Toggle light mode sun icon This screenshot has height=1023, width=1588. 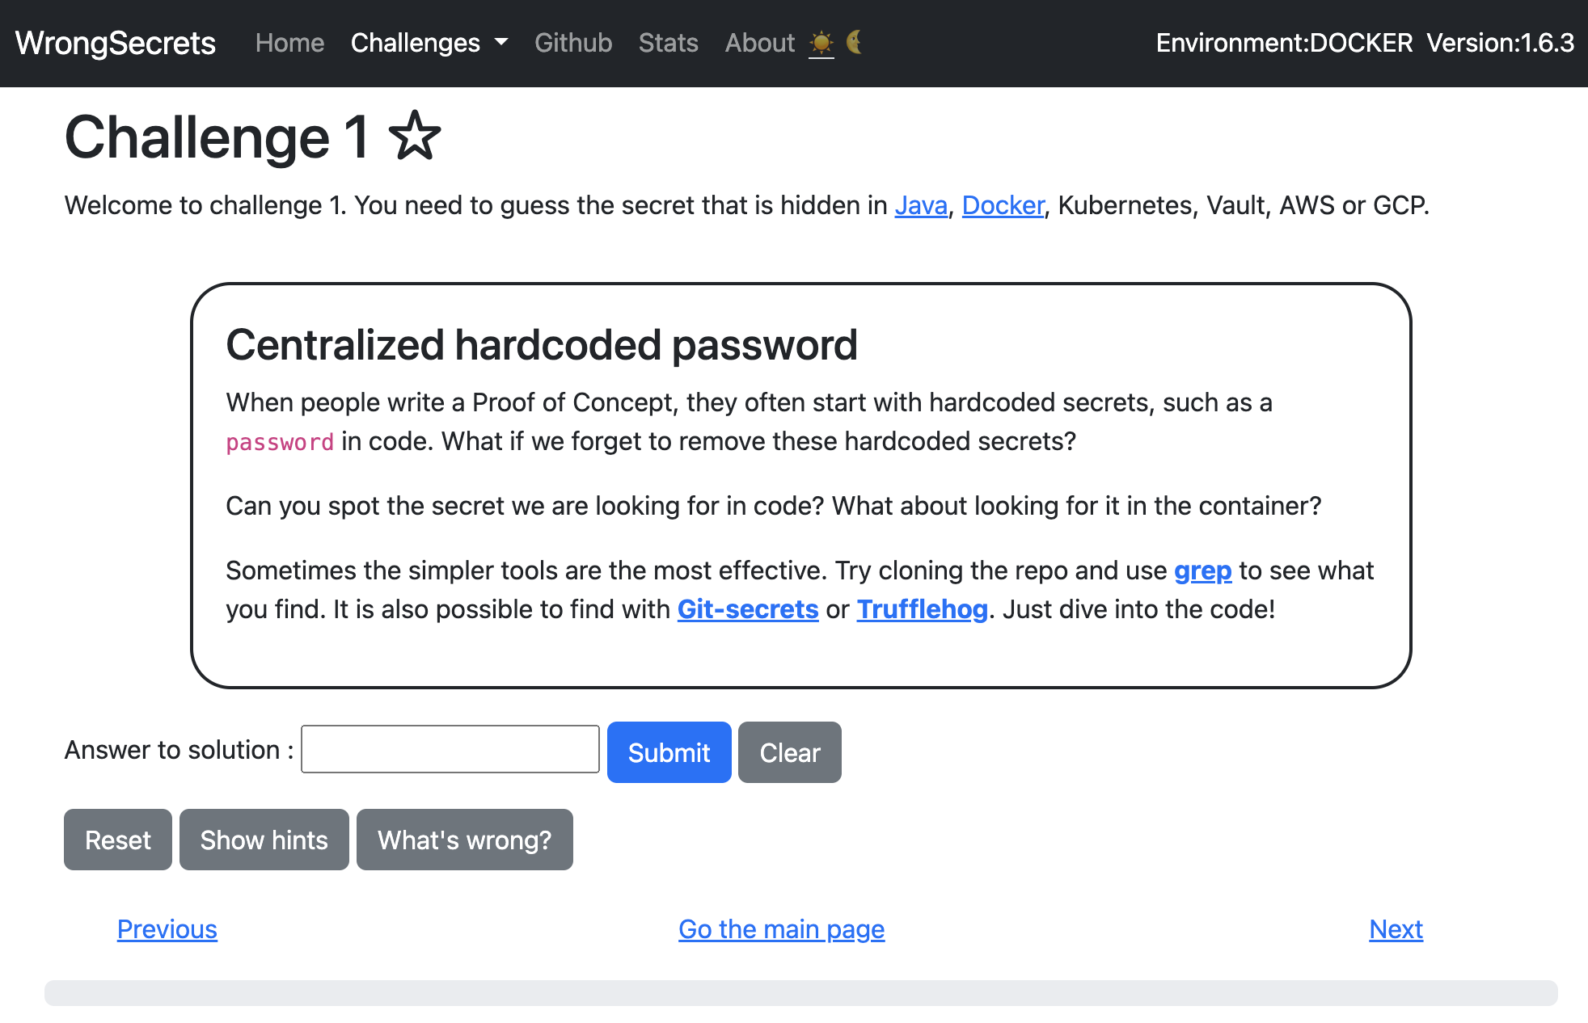click(821, 42)
